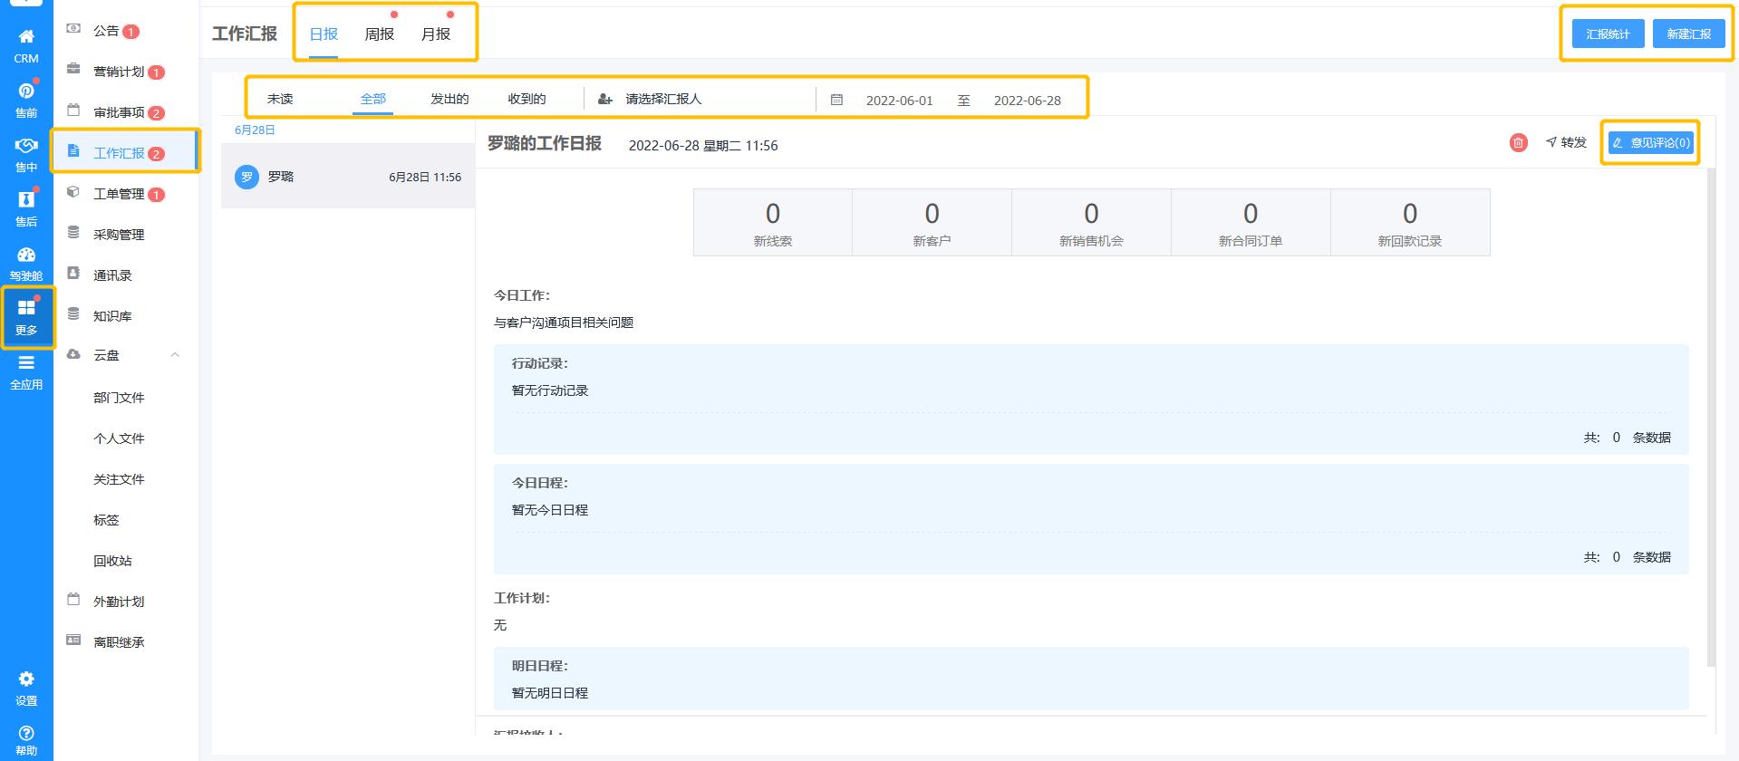Open the 售中 handshake module
1739x761 pixels.
26,154
